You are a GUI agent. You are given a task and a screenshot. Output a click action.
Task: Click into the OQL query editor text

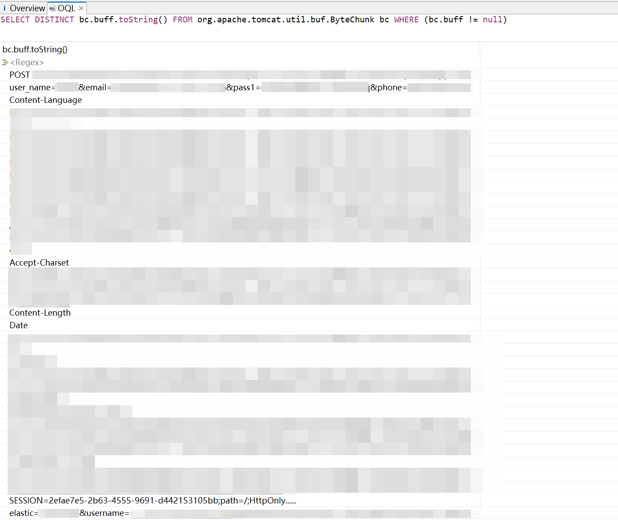click(254, 20)
